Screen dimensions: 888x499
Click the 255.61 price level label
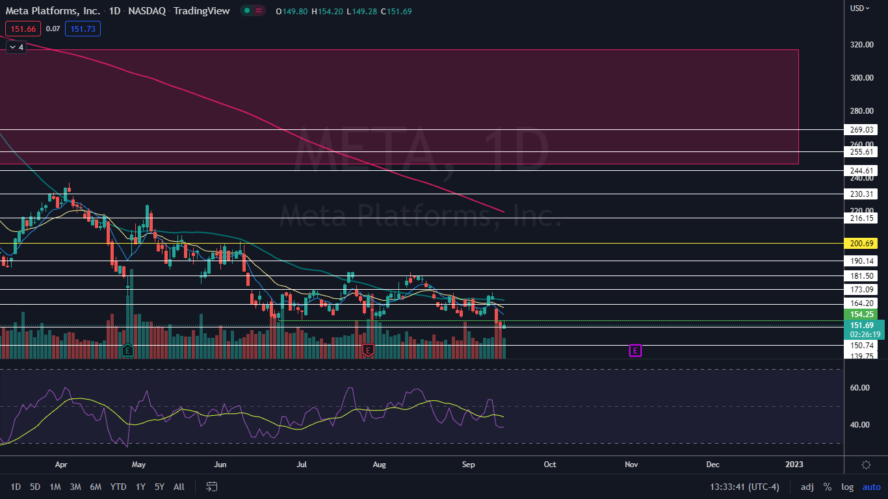tap(860, 151)
